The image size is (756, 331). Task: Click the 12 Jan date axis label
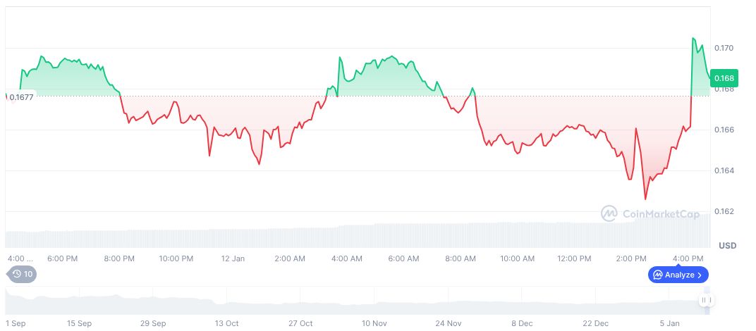pos(233,258)
